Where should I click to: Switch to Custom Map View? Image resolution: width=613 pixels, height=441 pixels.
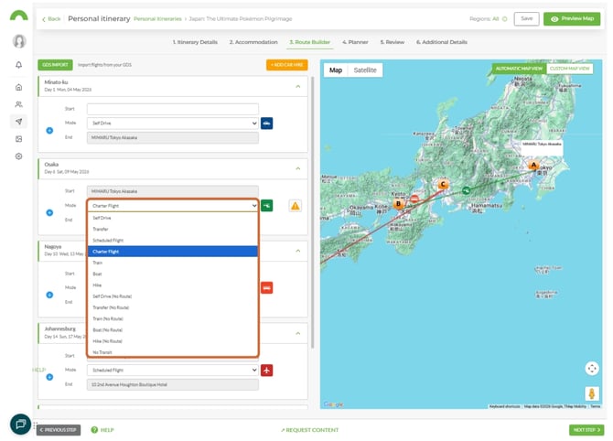[569, 69]
